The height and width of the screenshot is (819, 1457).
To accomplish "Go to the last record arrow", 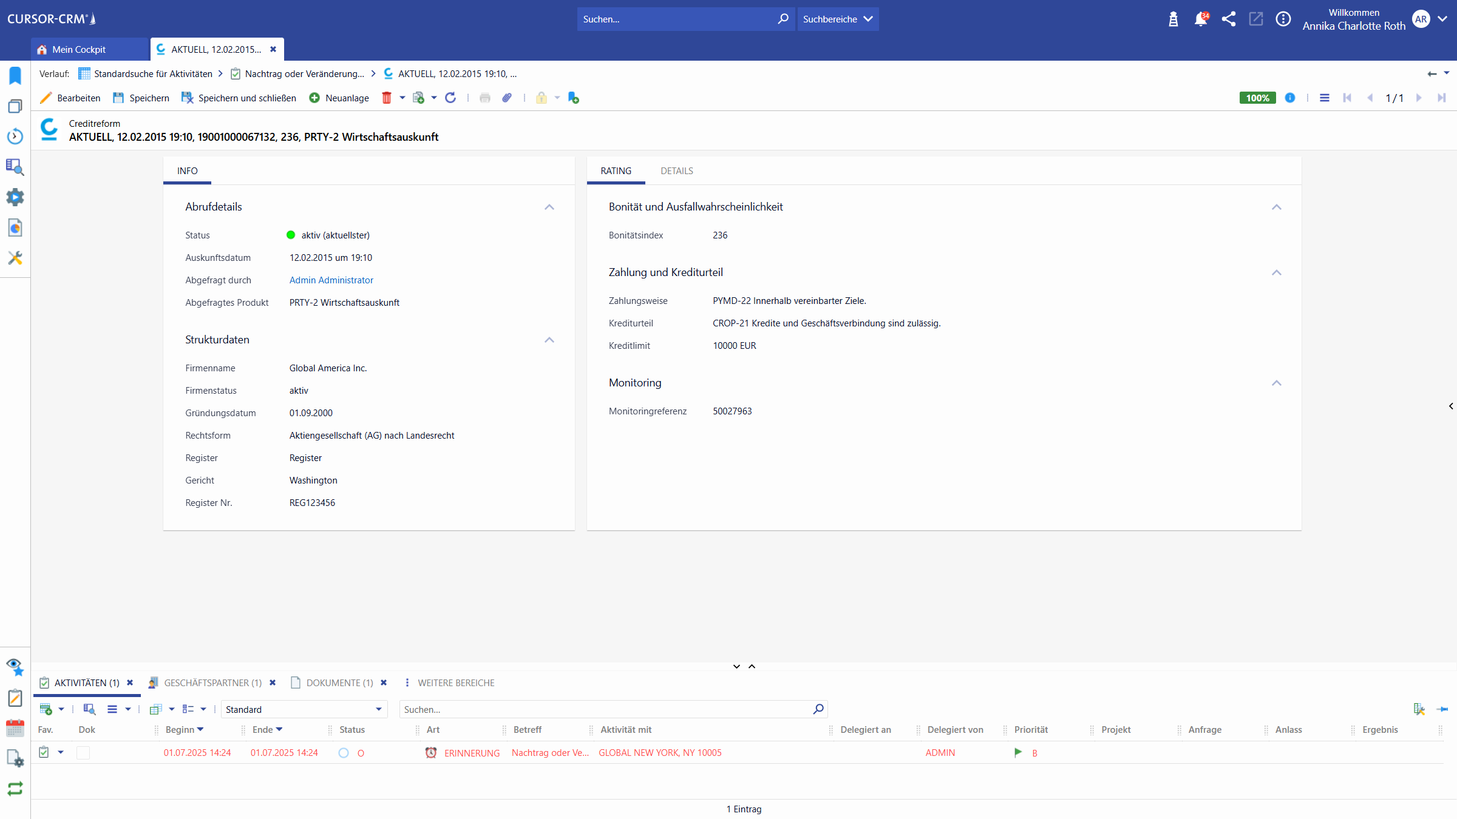I will (1442, 98).
